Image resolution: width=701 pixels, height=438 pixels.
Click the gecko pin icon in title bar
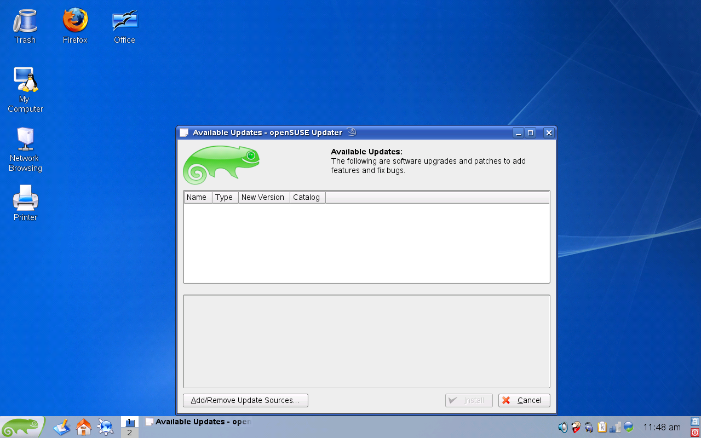pyautogui.click(x=352, y=132)
